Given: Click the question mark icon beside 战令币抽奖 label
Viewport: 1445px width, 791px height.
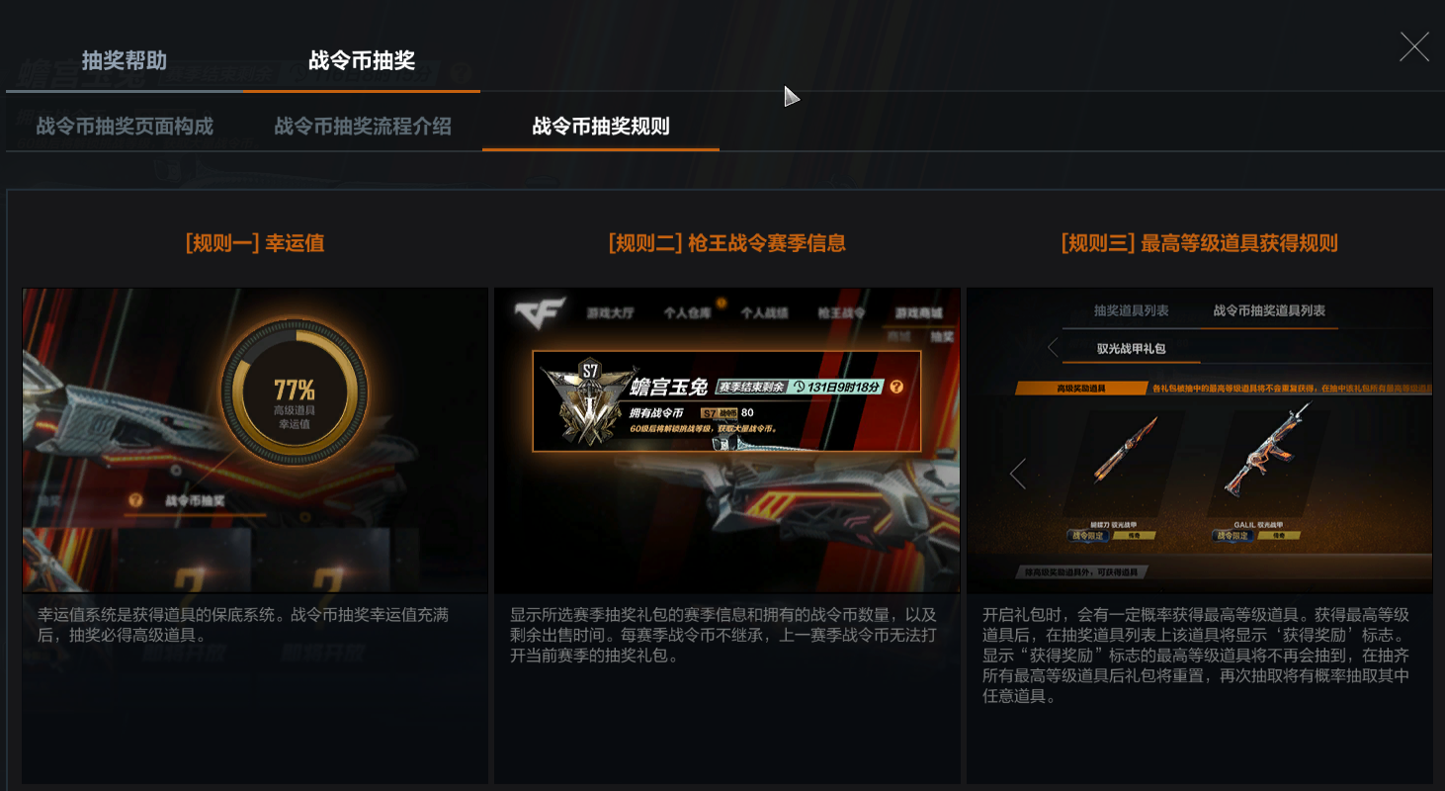Looking at the screenshot, I should point(134,500).
